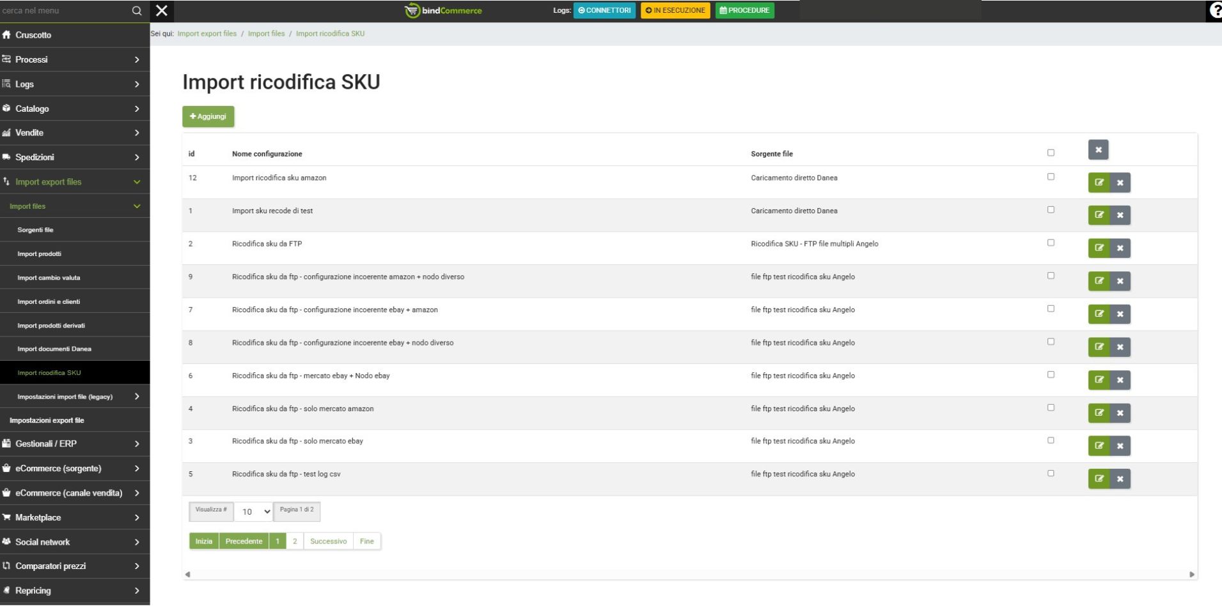The height and width of the screenshot is (606, 1222).
Task: Tick the checkbox for solo mercato ebay row
Action: pos(1051,441)
